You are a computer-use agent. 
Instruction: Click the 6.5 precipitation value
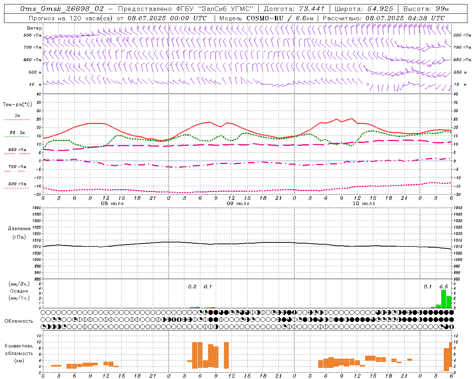tap(443, 286)
